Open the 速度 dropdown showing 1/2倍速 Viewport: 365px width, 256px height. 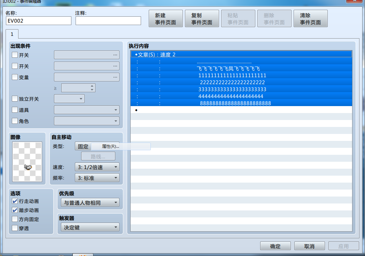(x=97, y=167)
